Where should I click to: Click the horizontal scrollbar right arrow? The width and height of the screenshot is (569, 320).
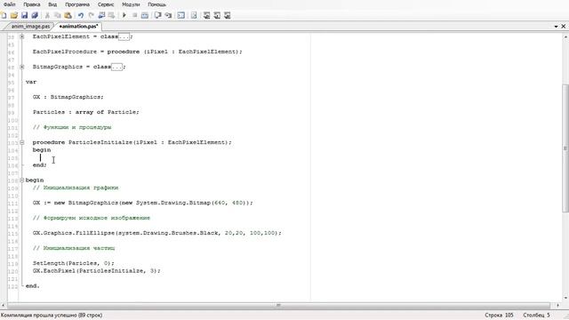point(557,306)
